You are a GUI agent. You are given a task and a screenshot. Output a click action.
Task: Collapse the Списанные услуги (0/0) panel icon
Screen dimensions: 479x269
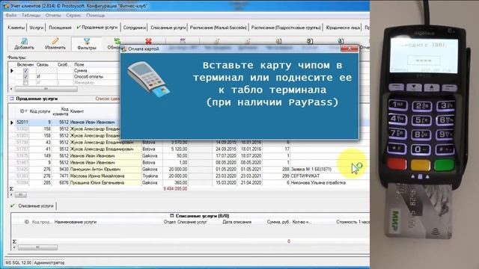click(171, 216)
